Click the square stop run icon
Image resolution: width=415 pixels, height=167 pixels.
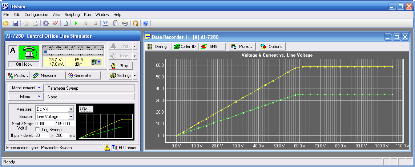tap(95, 23)
